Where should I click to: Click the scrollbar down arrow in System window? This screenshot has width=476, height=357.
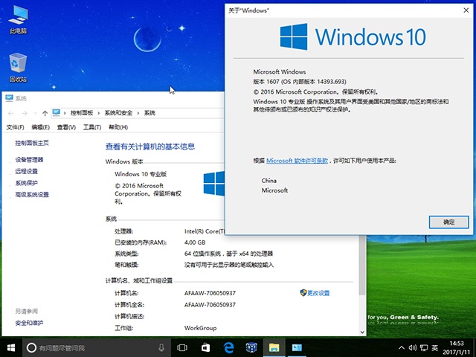pos(362,331)
